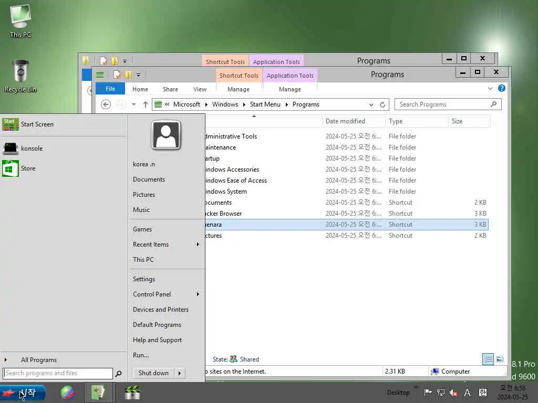Open recent locations dropdown arrow

133,104
